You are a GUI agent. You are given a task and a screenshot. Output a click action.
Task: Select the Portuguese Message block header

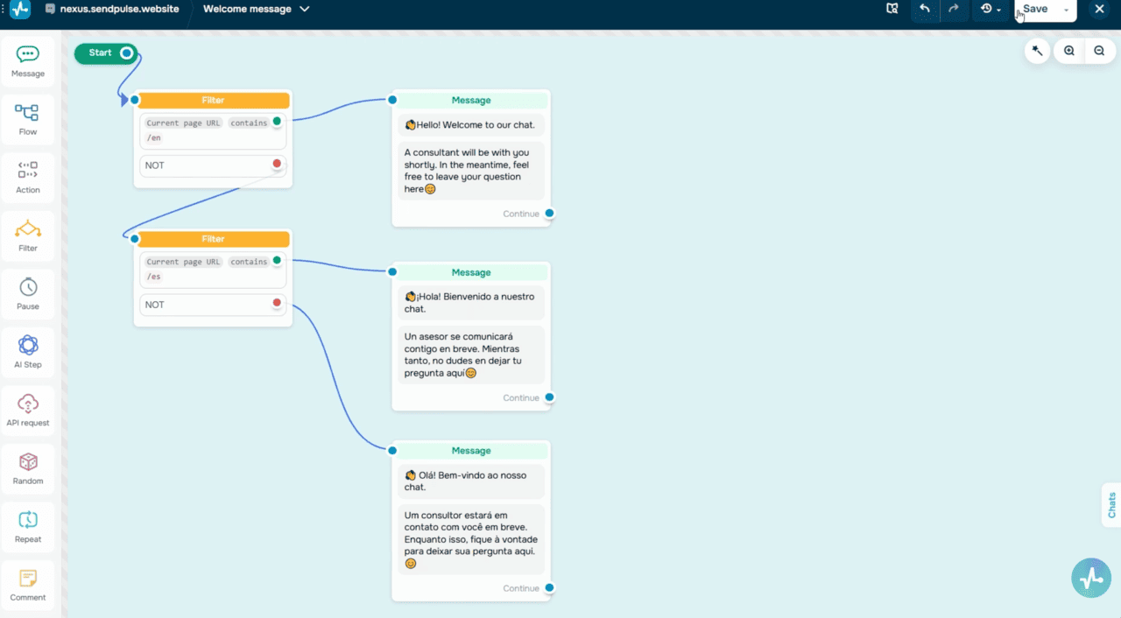(471, 451)
